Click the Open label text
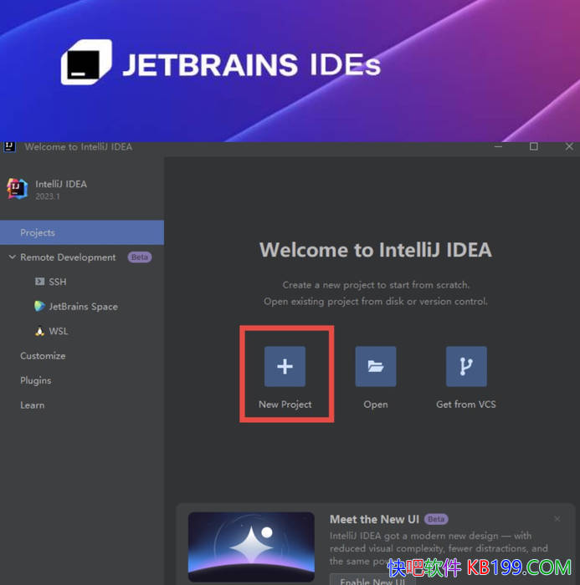This screenshot has height=585, width=580. pos(376,404)
